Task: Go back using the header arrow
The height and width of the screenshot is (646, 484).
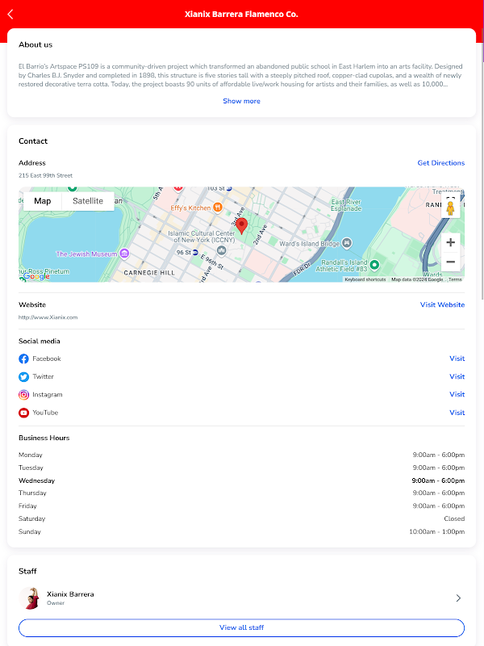Action: 10,14
